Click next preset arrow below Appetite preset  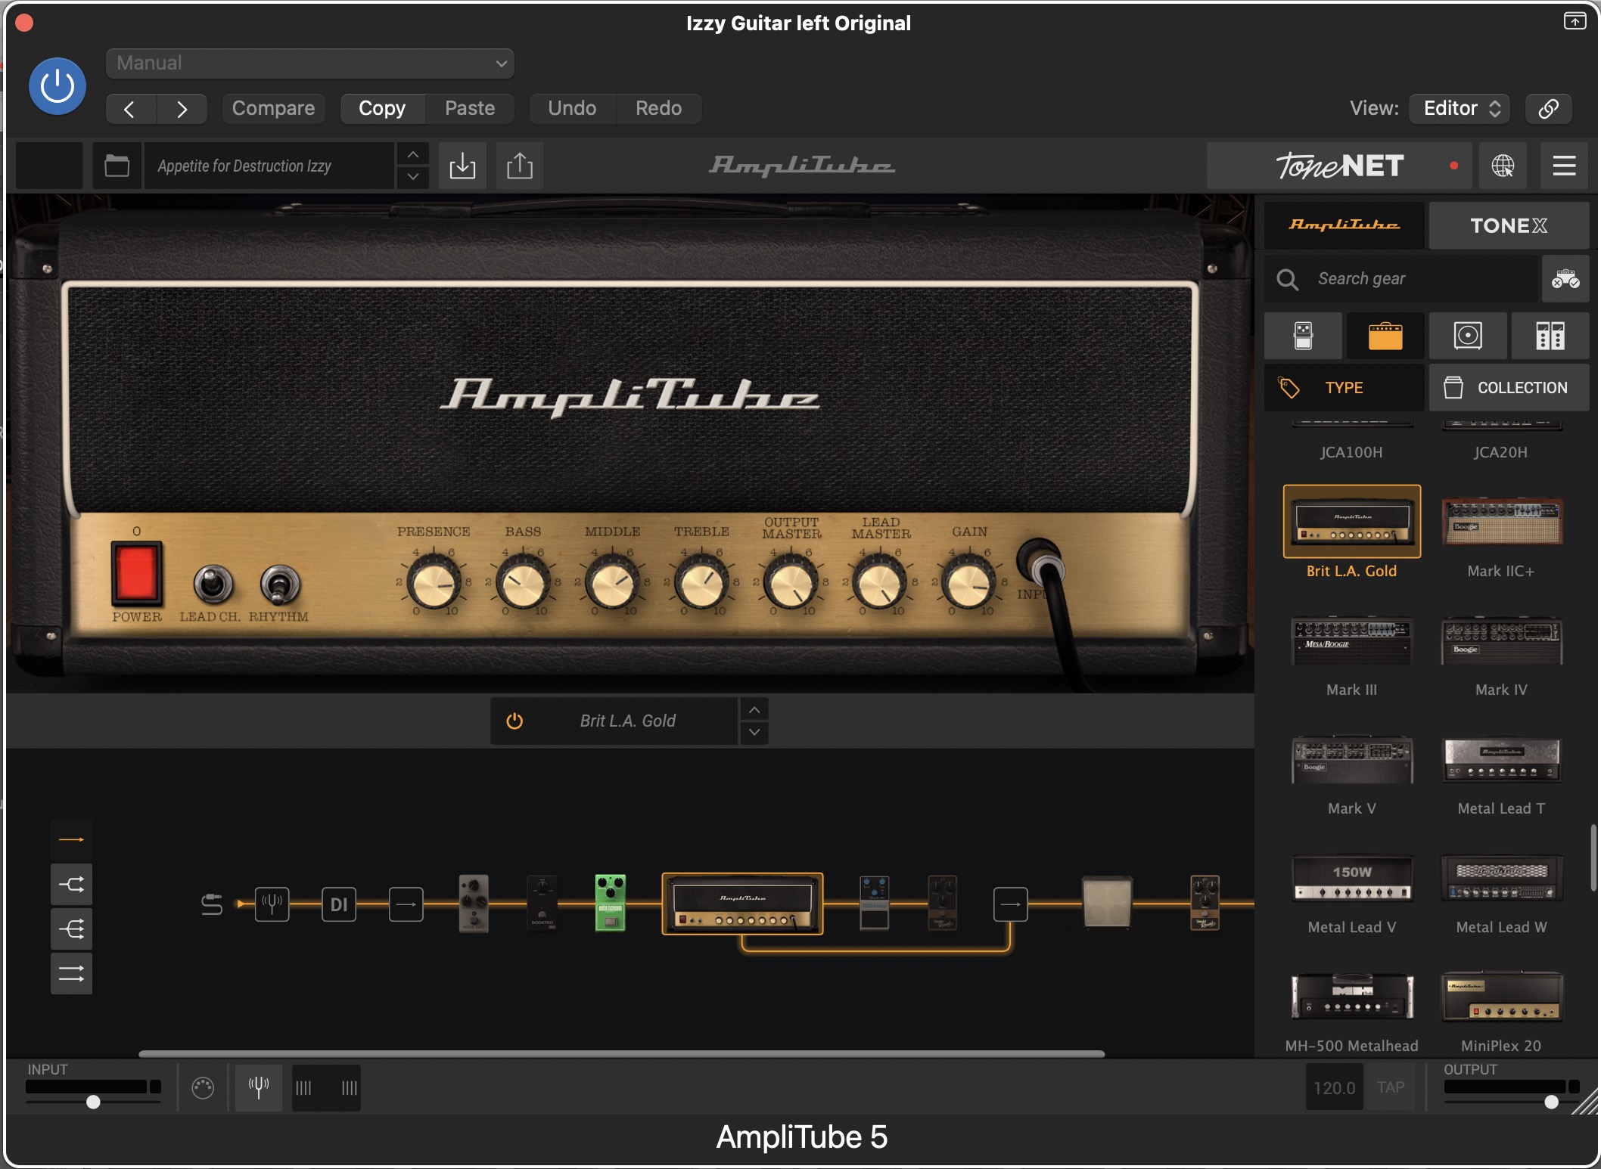pyautogui.click(x=412, y=177)
